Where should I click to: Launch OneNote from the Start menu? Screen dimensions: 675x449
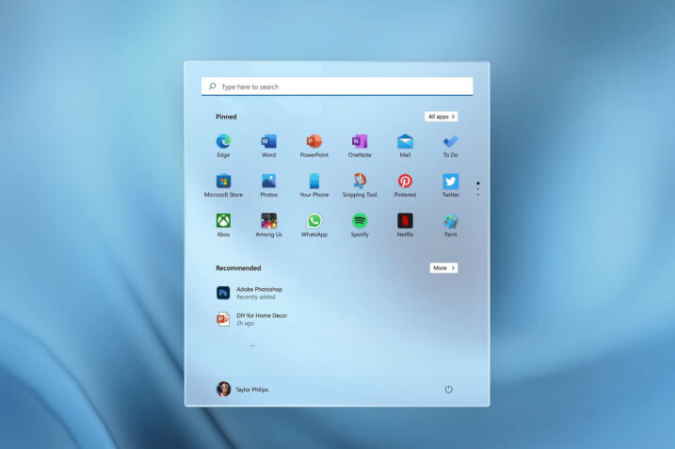tap(360, 142)
